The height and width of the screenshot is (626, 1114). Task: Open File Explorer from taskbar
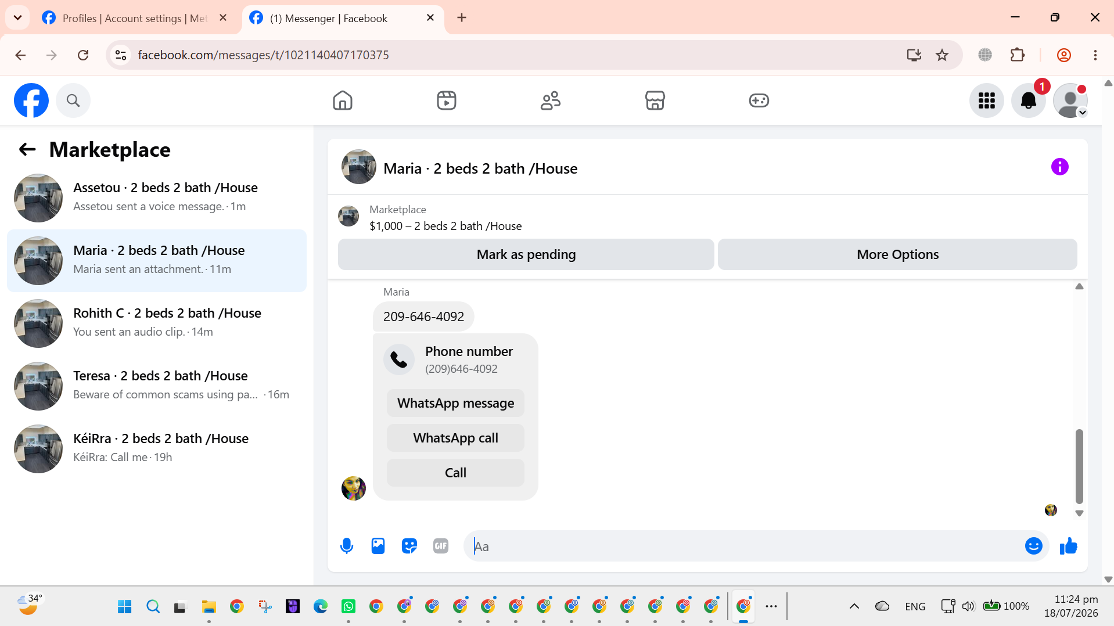(x=209, y=607)
